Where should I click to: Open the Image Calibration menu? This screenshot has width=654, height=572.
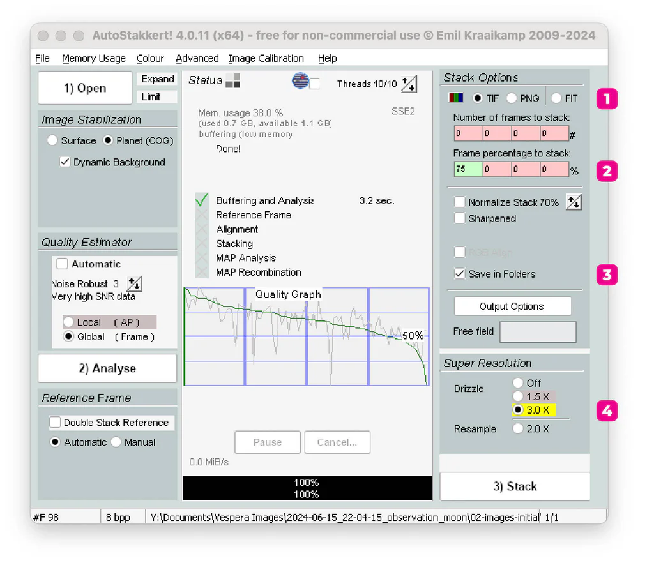tap(266, 58)
